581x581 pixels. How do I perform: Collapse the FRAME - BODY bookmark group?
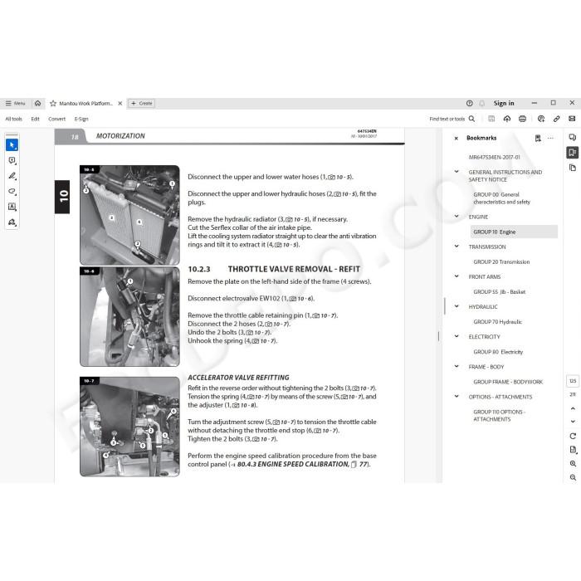pyautogui.click(x=456, y=366)
